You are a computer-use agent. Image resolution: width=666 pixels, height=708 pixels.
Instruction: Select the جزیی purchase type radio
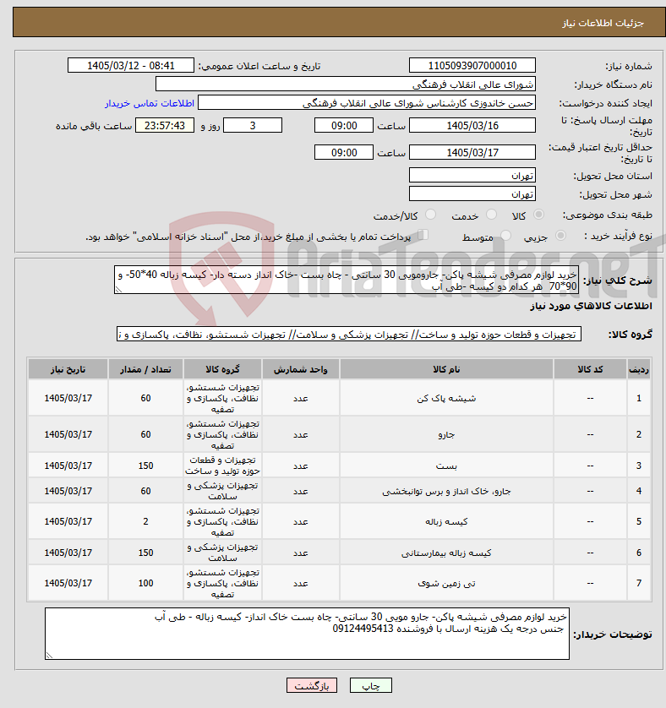tap(560, 236)
